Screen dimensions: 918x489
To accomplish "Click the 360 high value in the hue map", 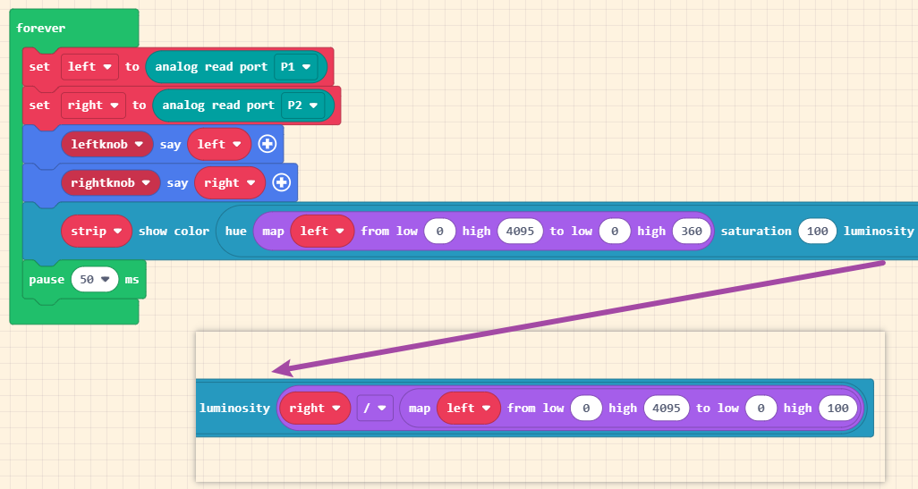I will click(692, 231).
